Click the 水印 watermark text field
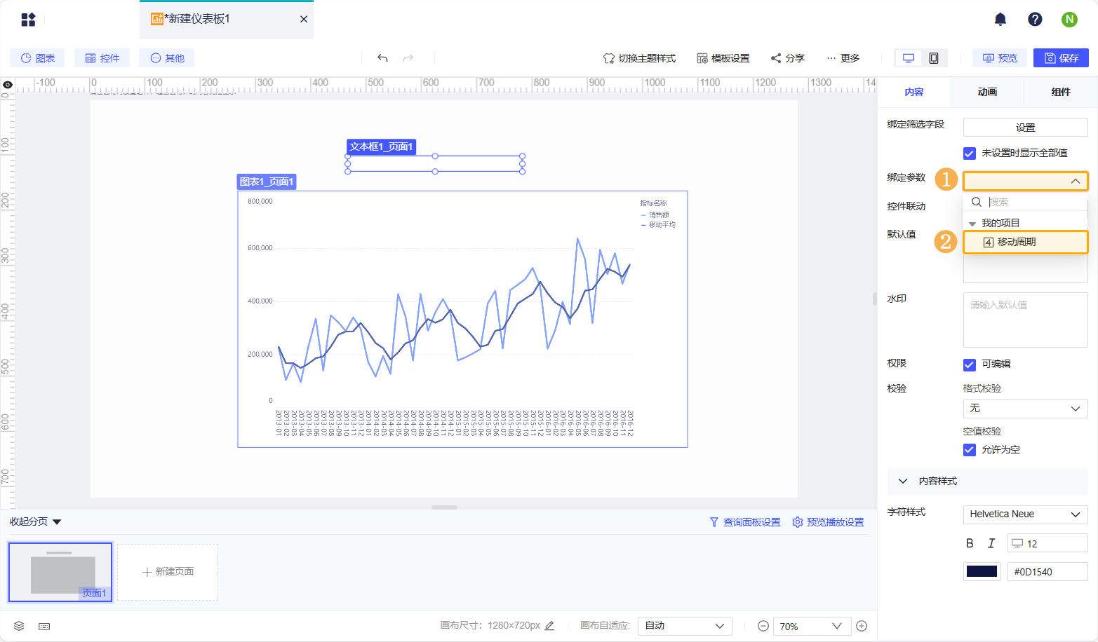 pyautogui.click(x=1025, y=320)
